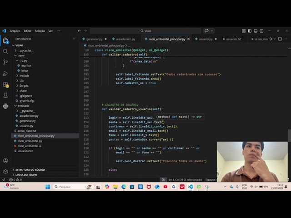Screen dimensions: 291x218
Task: Run the Python file with play icon
Action: pyautogui.click(x=271, y=39)
